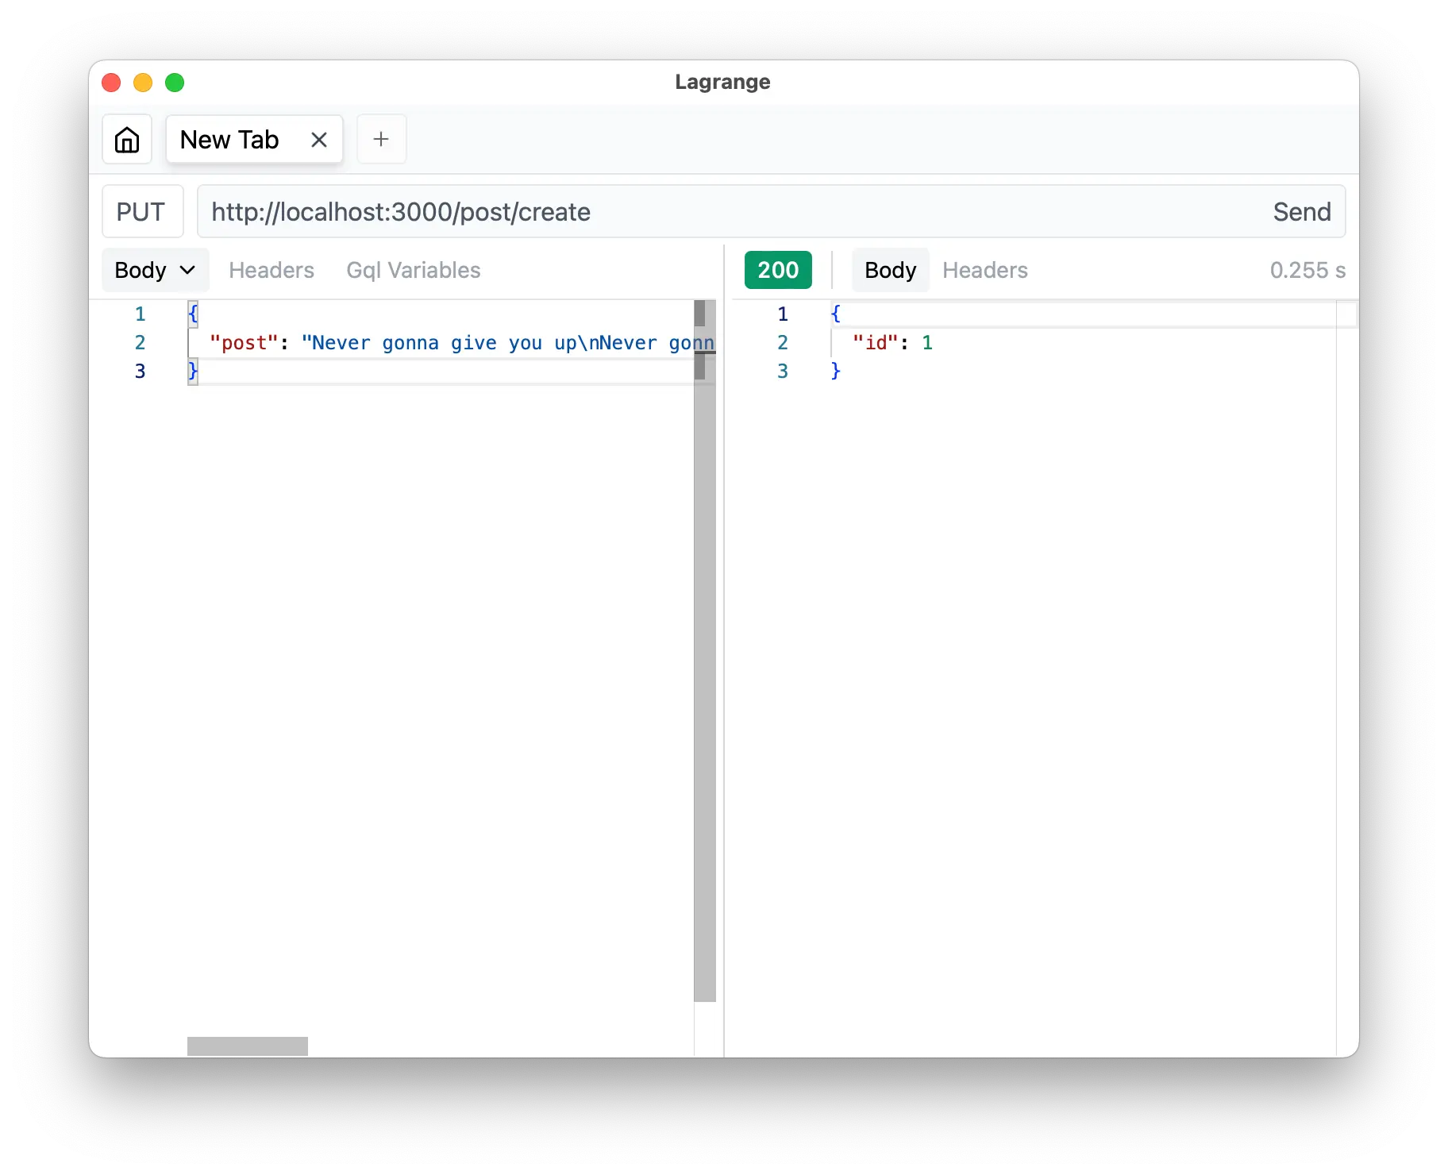The image size is (1448, 1175).
Task: Click the request editor vertical scrollbar
Action: [705, 651]
